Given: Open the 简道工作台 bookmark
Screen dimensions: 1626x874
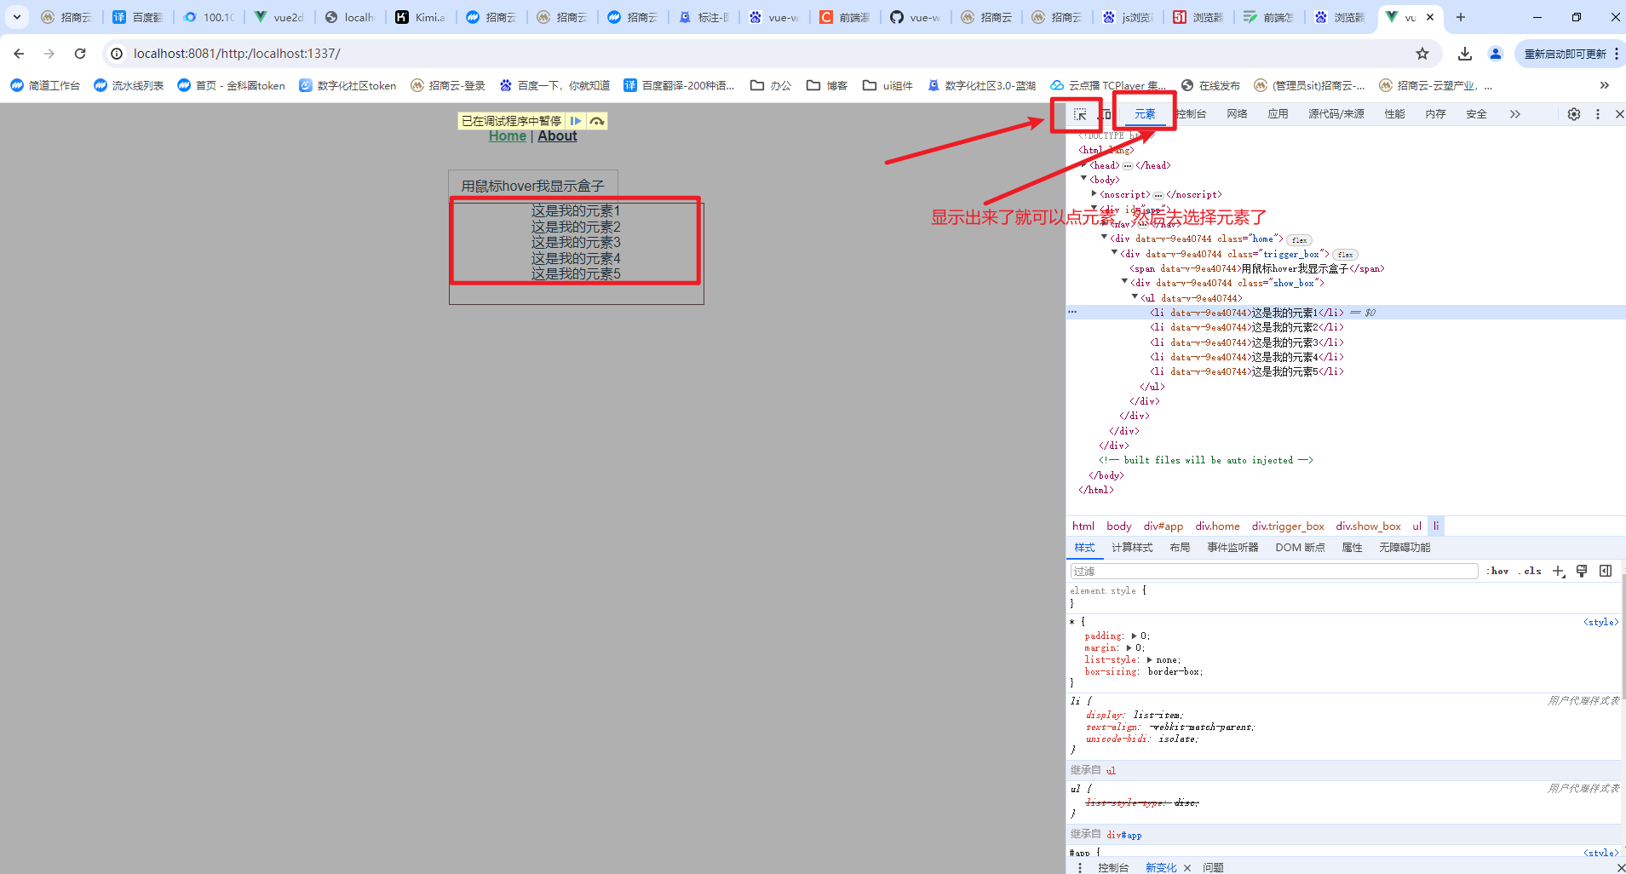Looking at the screenshot, I should pyautogui.click(x=45, y=85).
